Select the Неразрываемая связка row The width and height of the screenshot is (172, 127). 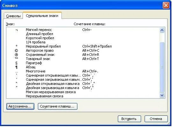83,96
